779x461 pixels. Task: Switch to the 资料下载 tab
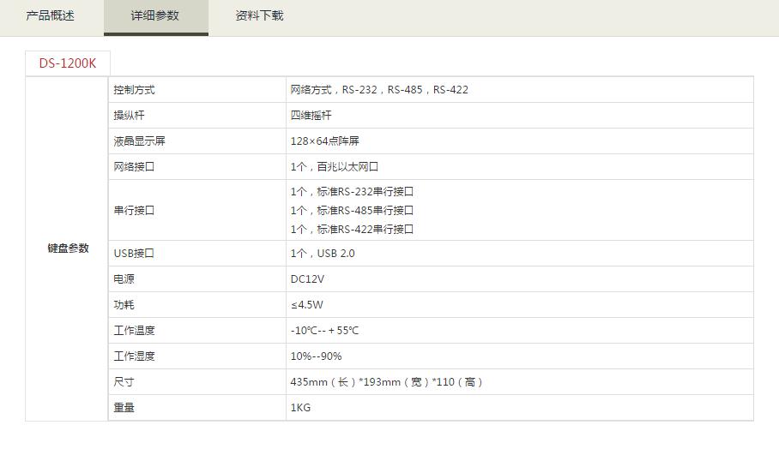pos(259,15)
